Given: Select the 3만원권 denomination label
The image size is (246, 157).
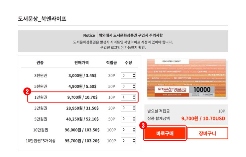Looking at the screenshot, I should click(41, 108).
